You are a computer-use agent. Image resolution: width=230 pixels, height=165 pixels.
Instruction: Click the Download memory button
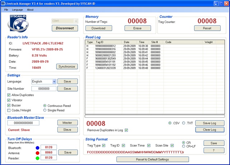tap(98, 28)
